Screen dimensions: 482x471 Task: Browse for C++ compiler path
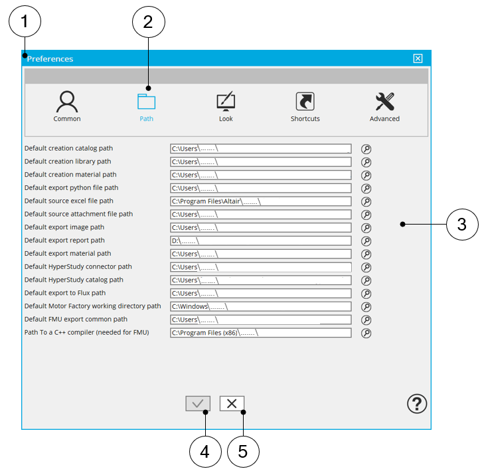click(x=366, y=333)
